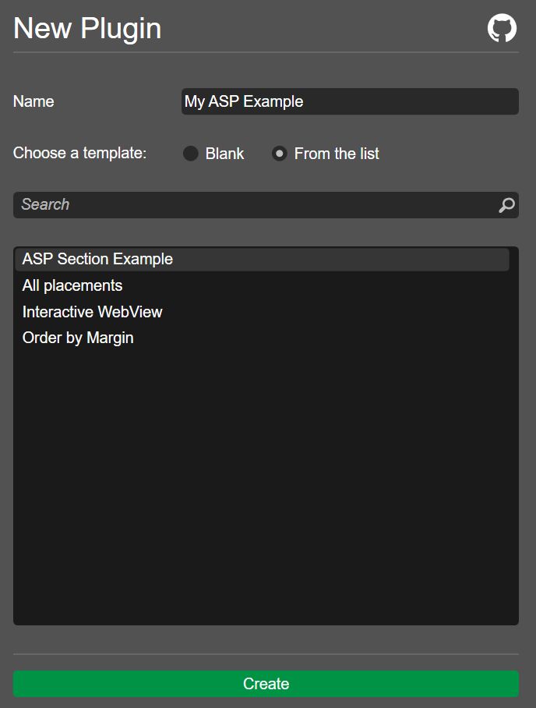Select the ASP Section Example template
The image size is (536, 708).
point(262,259)
